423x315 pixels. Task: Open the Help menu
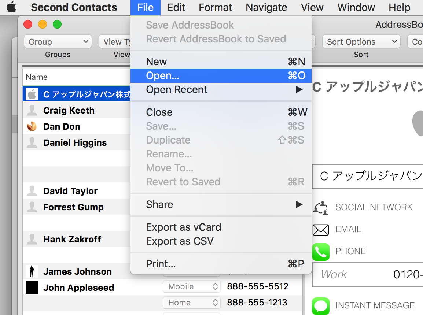pos(399,7)
